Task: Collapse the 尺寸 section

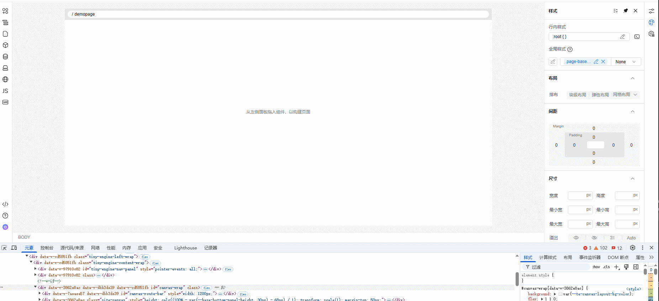Action: (632, 179)
